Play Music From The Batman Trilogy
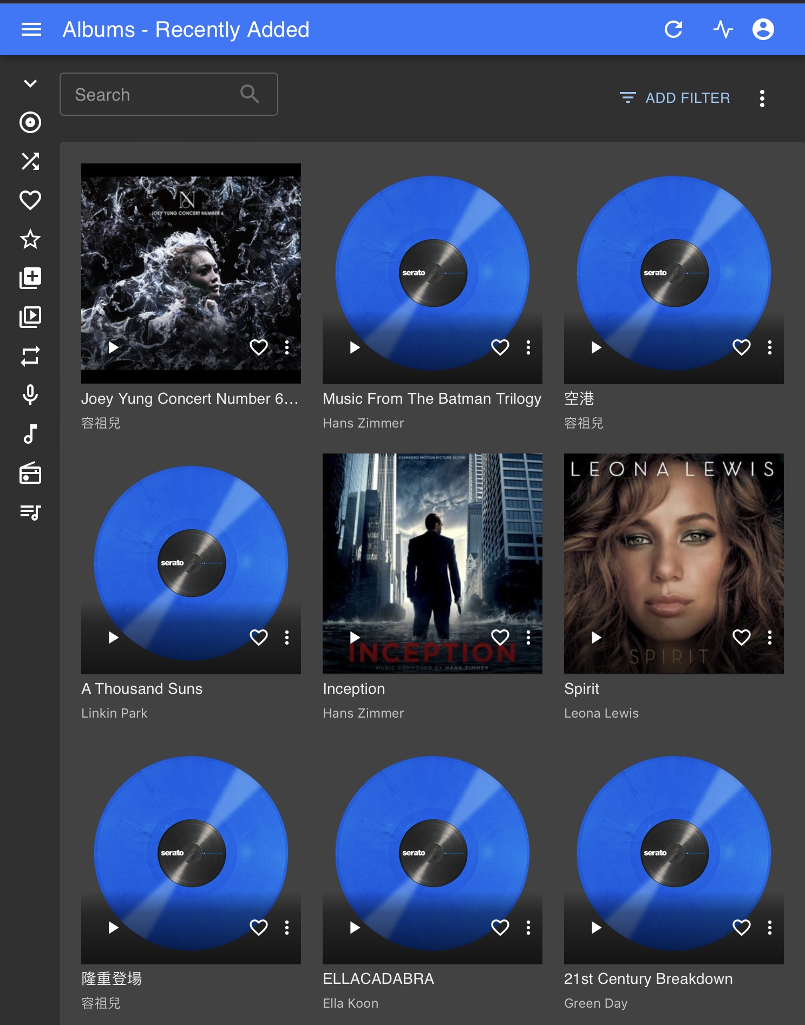805x1025 pixels. pyautogui.click(x=355, y=347)
